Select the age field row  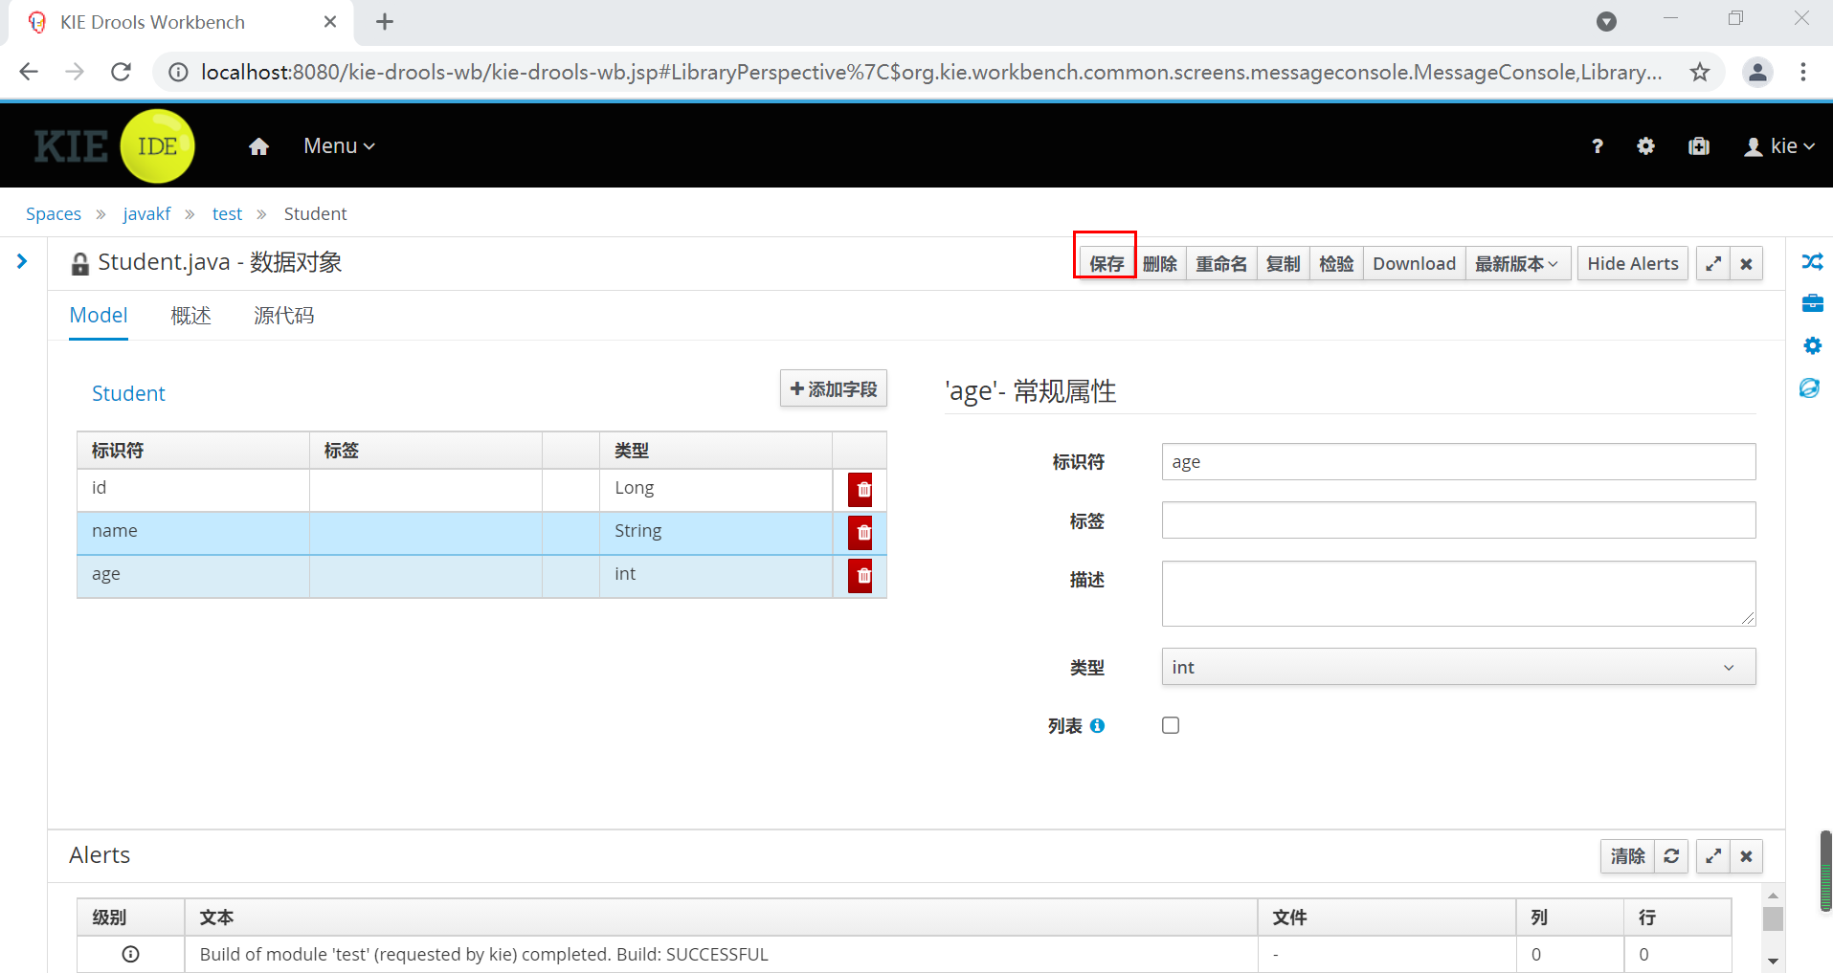[x=481, y=576]
